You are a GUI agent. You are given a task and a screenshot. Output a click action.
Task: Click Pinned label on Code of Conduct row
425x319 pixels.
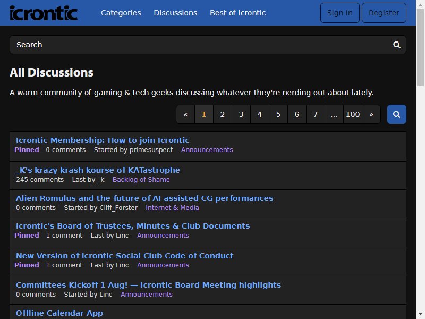point(27,265)
